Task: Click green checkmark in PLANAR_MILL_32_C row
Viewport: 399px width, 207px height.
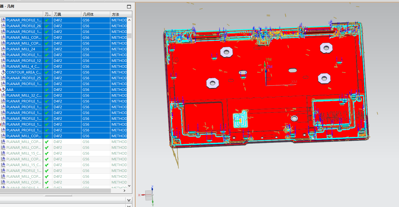Action: click(47, 96)
